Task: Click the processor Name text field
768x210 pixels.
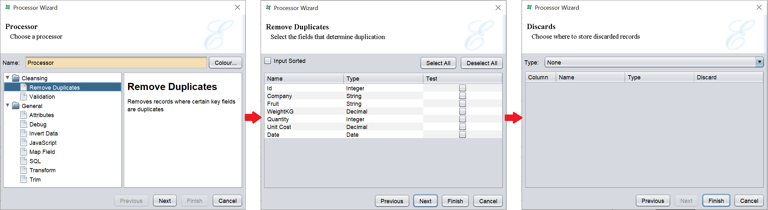Action: [x=116, y=63]
